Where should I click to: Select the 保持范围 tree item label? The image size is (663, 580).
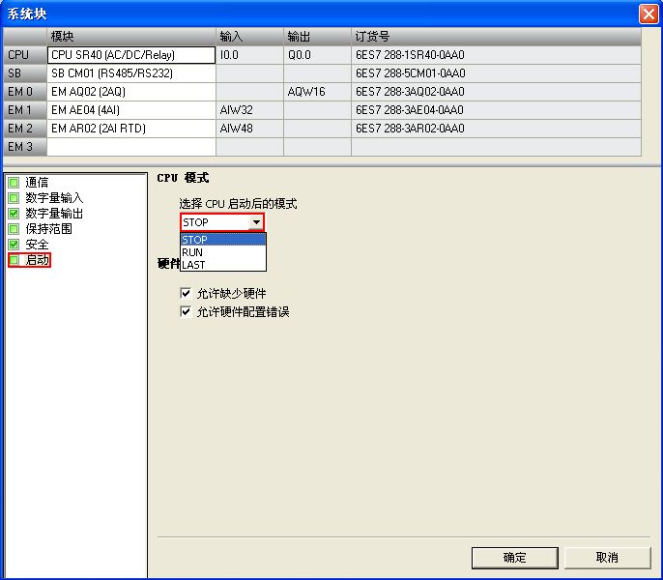tap(48, 229)
